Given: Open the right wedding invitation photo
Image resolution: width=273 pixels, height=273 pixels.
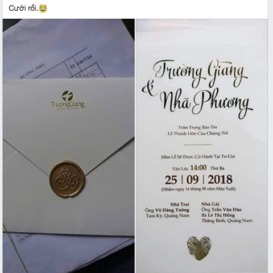Looking at the screenshot, I should coord(202,146).
